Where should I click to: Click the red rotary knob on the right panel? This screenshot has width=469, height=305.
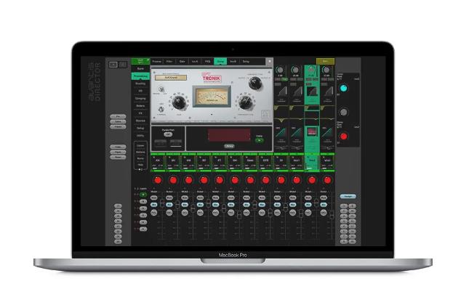click(x=343, y=137)
